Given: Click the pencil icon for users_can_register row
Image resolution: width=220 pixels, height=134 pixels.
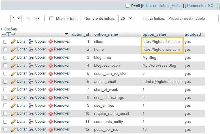Looking at the screenshot, I should (13, 73).
